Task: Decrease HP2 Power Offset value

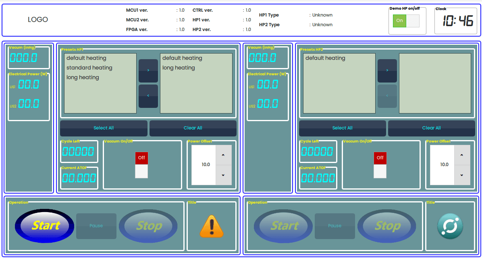Action: 462,175
